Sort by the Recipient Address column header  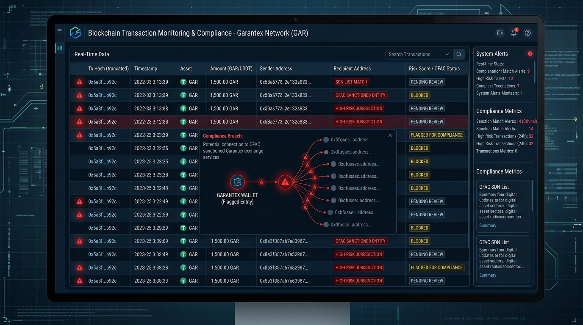(x=352, y=69)
